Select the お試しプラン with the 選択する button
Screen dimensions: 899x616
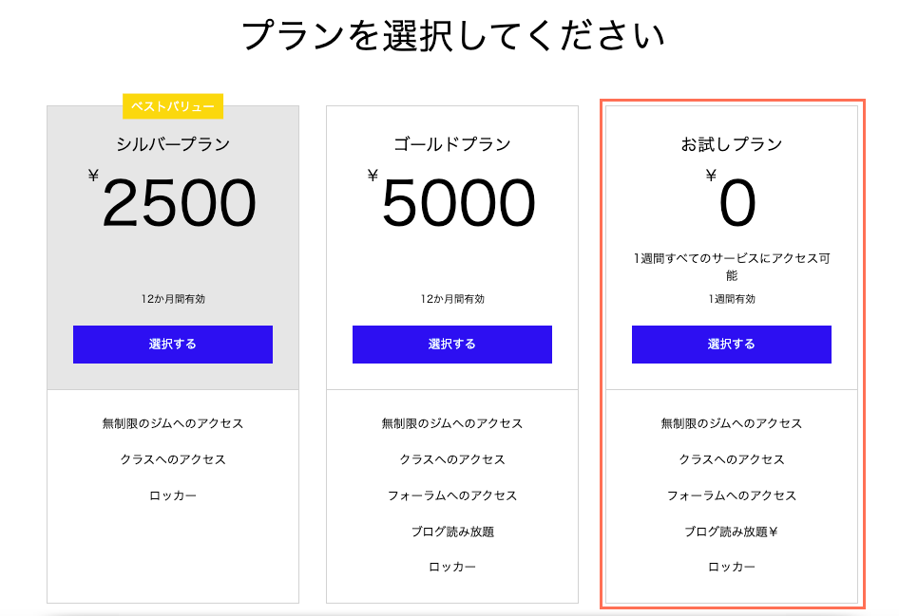[731, 345]
